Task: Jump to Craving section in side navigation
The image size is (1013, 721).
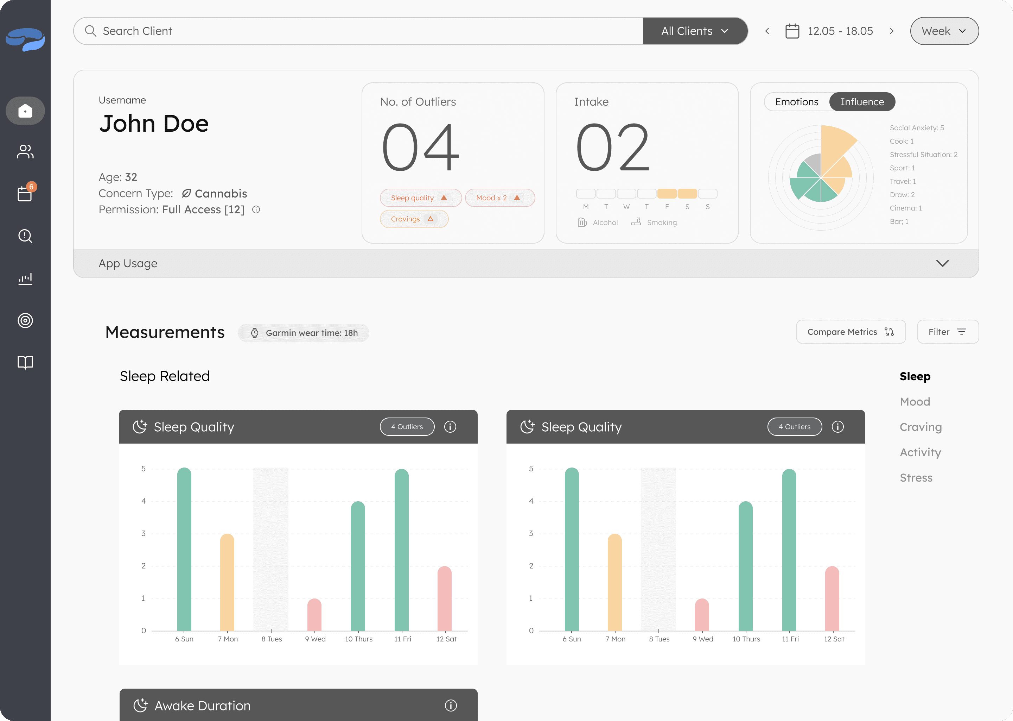Action: tap(920, 427)
